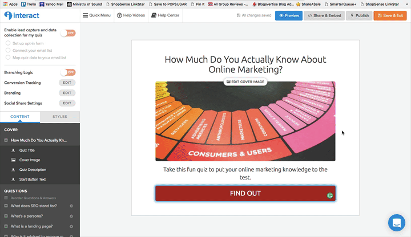The height and width of the screenshot is (237, 411).
Task: Open settings gear for 'What's a persona?'
Action: [71, 216]
